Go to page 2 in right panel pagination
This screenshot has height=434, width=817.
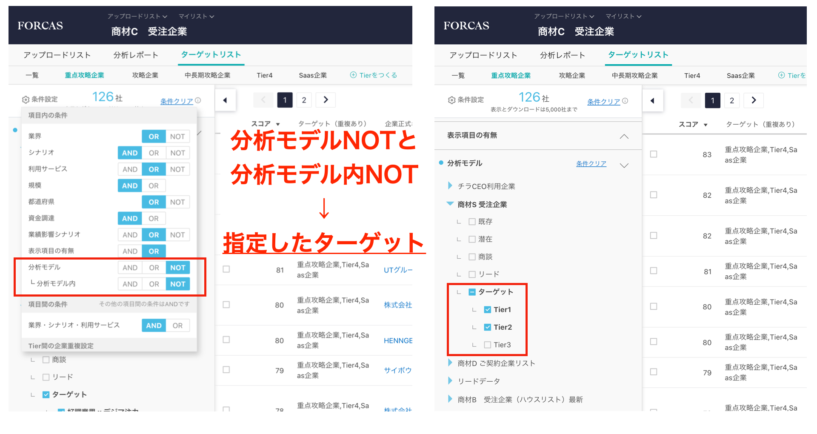point(732,100)
